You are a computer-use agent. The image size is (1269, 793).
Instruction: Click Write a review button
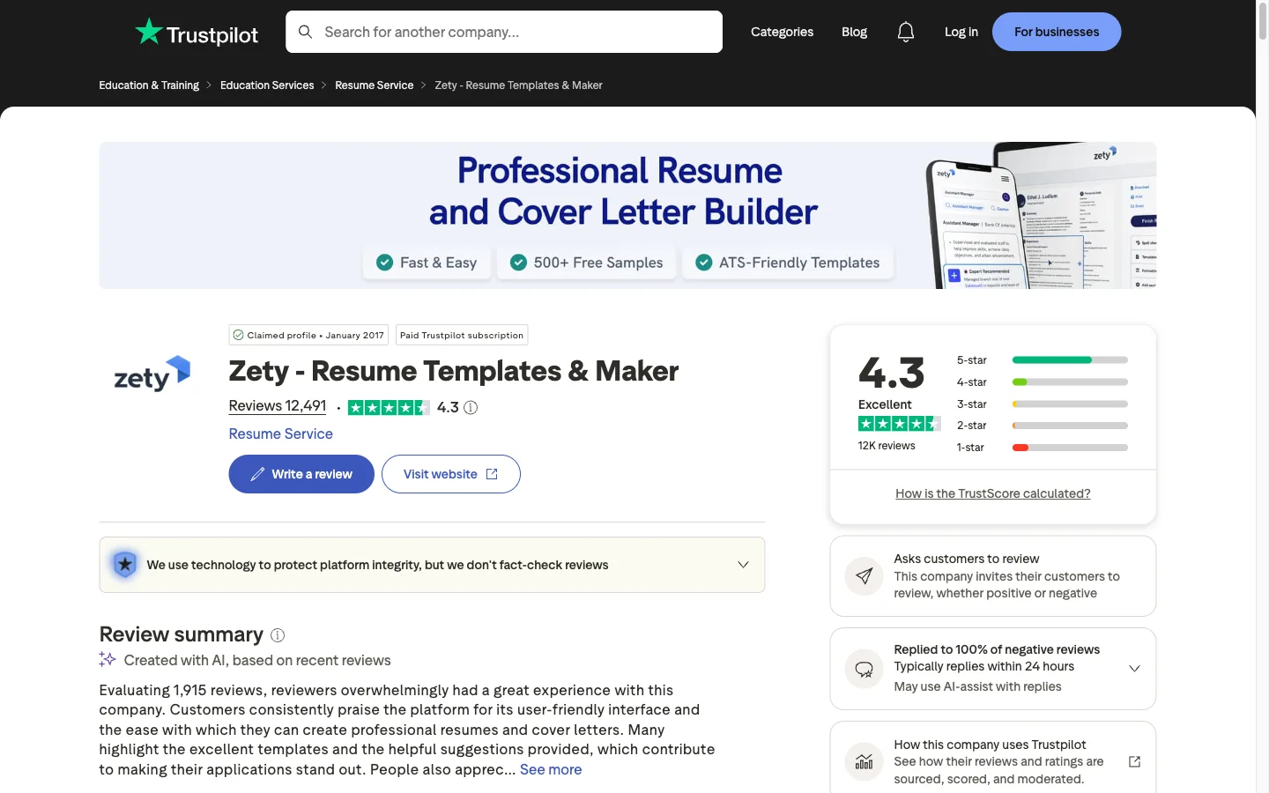coord(301,474)
